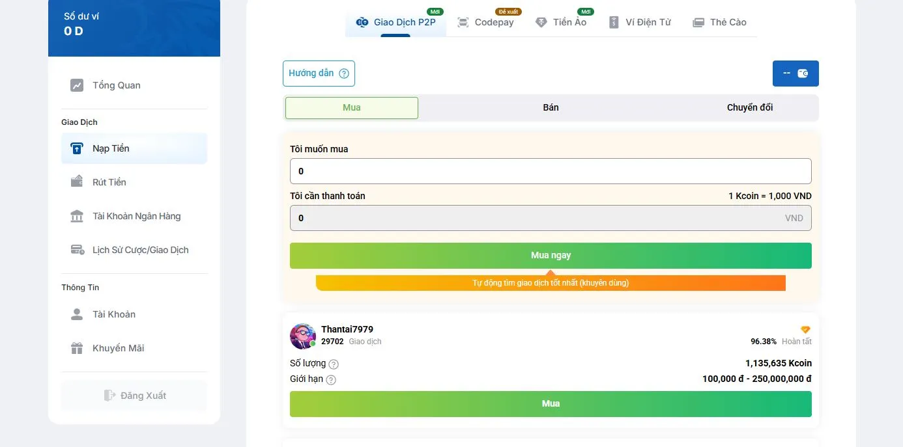Click the Khuyến Mãi gift icon
Viewport: 903px width, 447px height.
77,348
